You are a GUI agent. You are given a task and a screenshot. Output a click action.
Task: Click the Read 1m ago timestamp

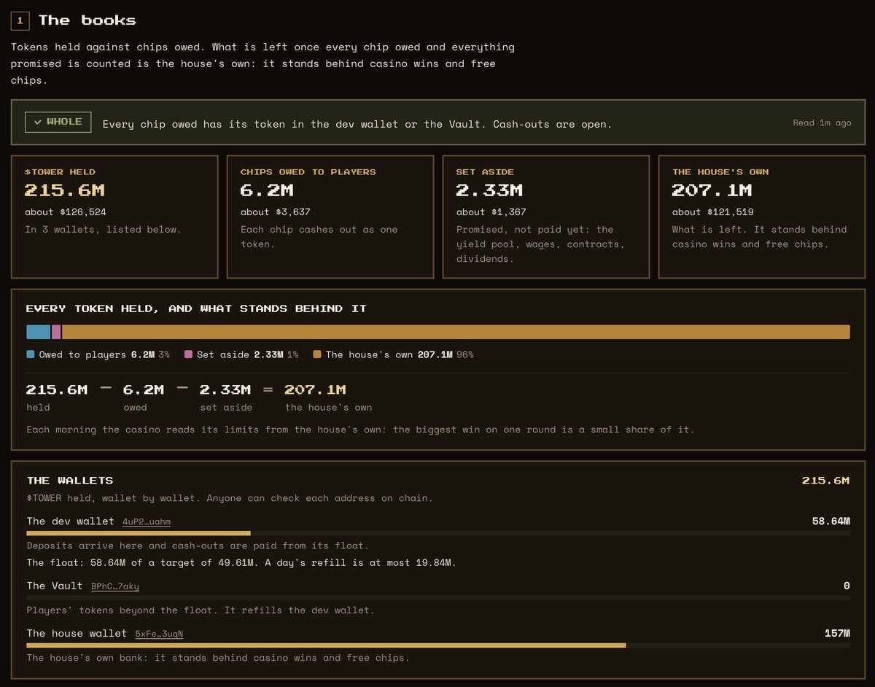[x=822, y=123]
